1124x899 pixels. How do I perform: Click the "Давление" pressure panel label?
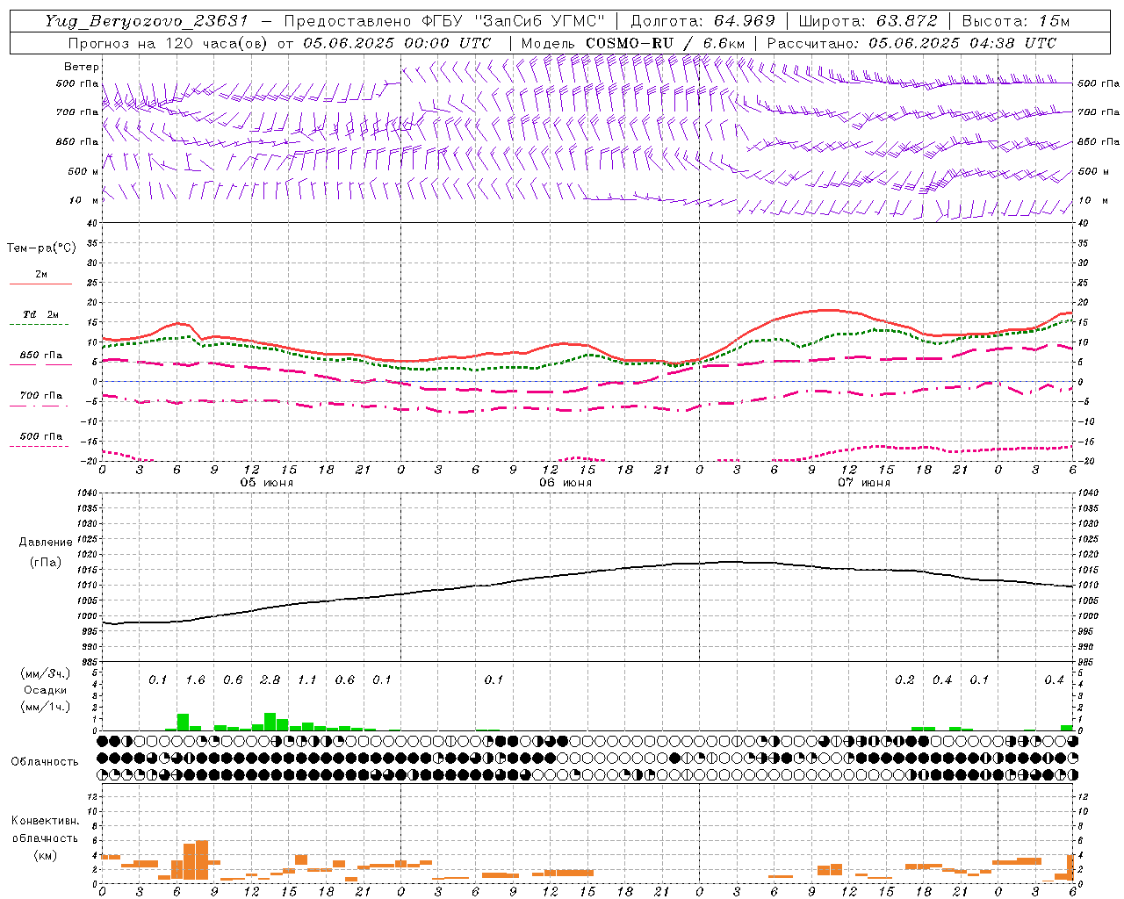(x=46, y=543)
